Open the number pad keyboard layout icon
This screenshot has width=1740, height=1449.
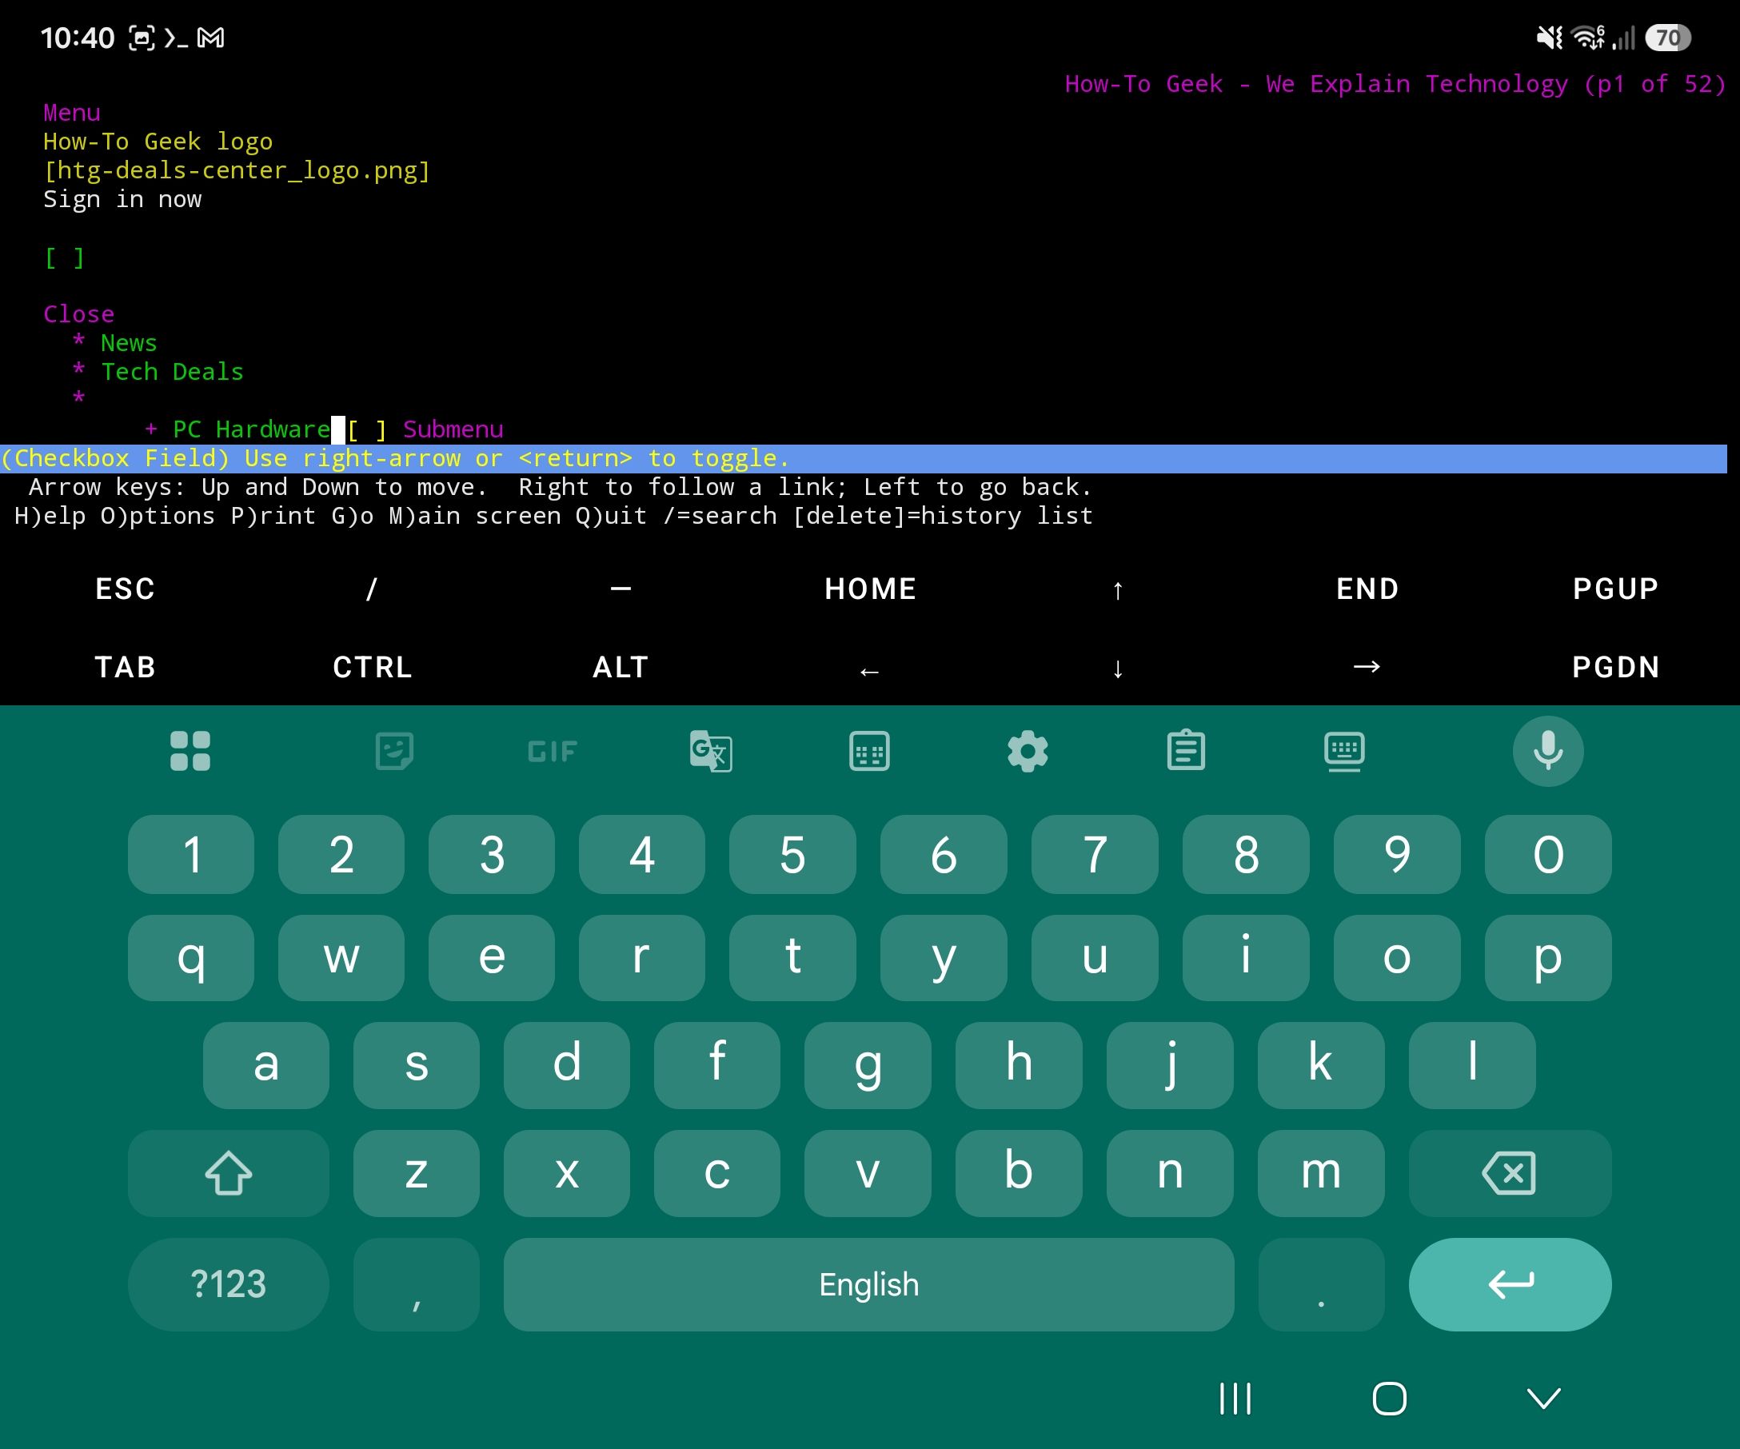click(x=869, y=752)
